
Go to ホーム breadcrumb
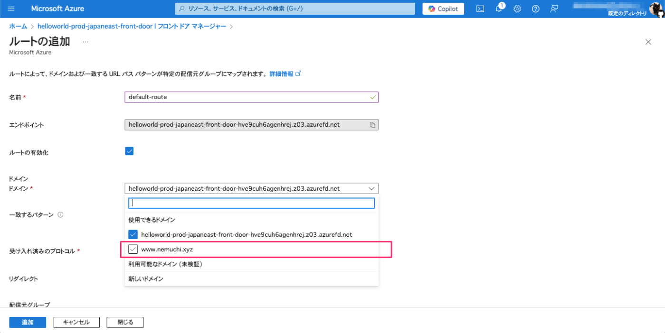click(x=18, y=27)
